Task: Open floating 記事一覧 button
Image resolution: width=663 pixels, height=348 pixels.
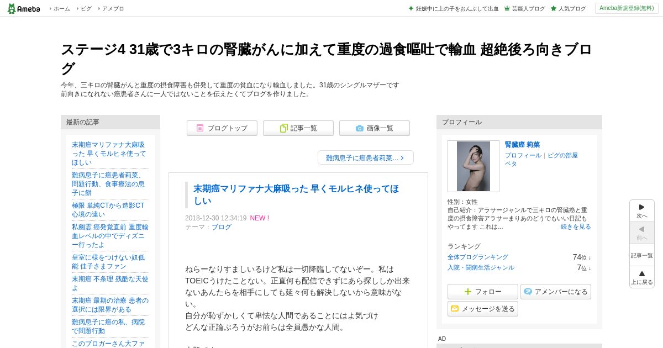Action: (642, 255)
